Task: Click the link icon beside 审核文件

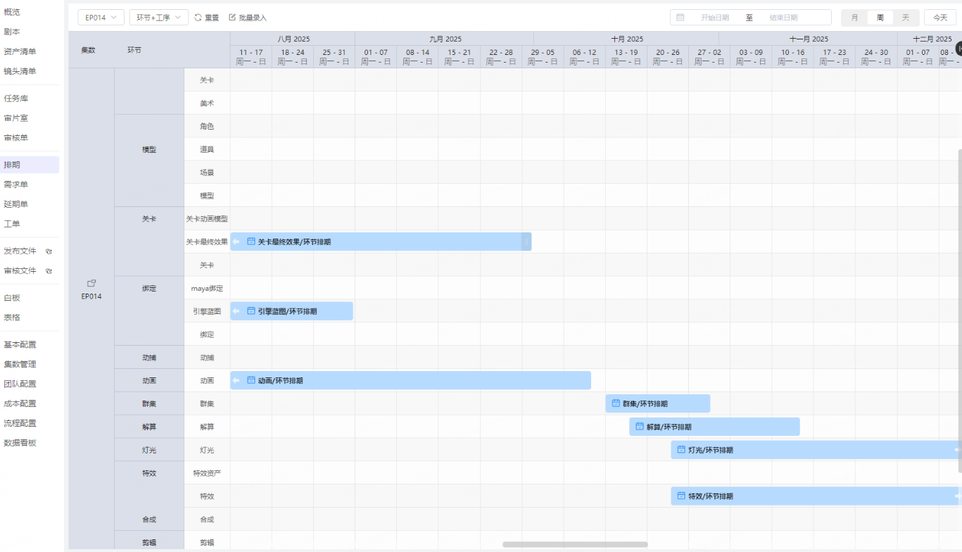Action: click(49, 271)
